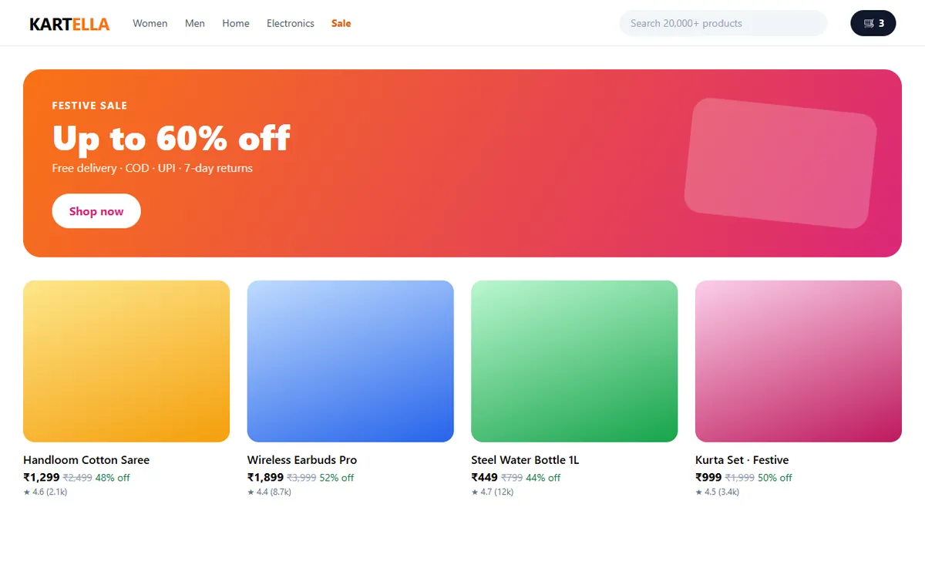Open the Men category

click(x=195, y=23)
